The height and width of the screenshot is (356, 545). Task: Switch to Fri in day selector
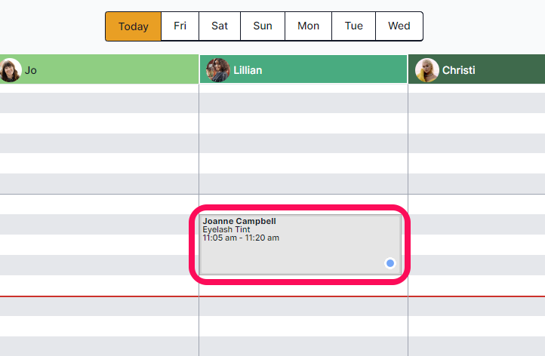[x=180, y=26]
